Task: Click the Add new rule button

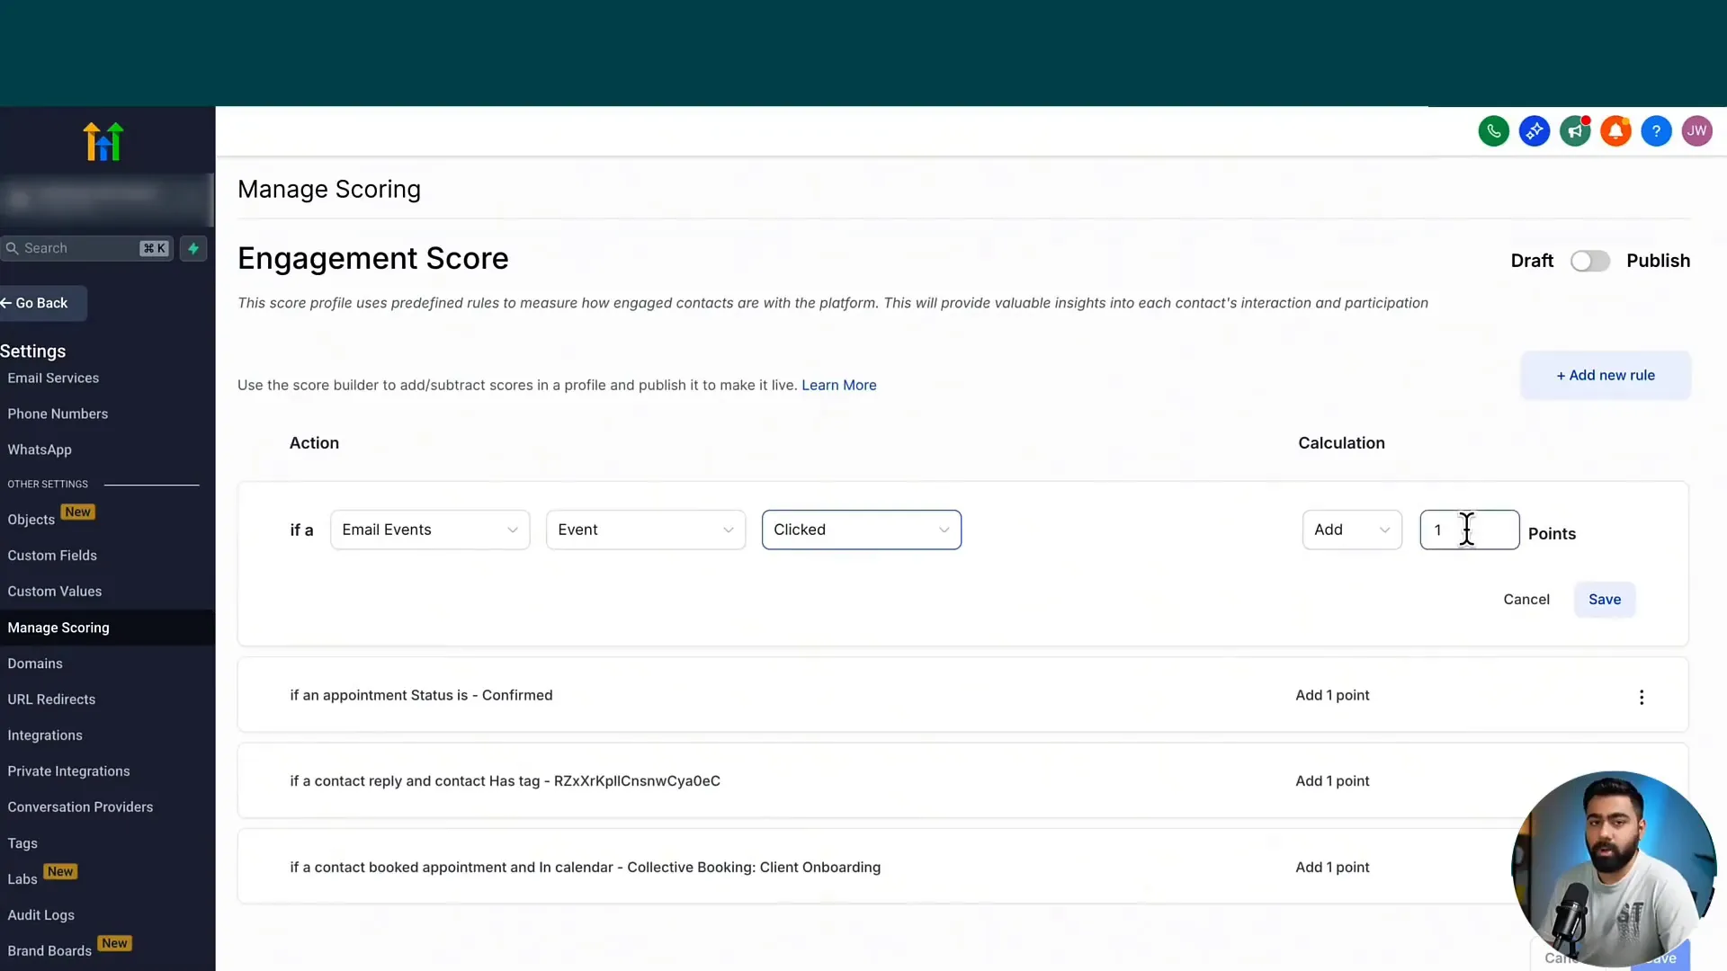Action: tap(1605, 375)
